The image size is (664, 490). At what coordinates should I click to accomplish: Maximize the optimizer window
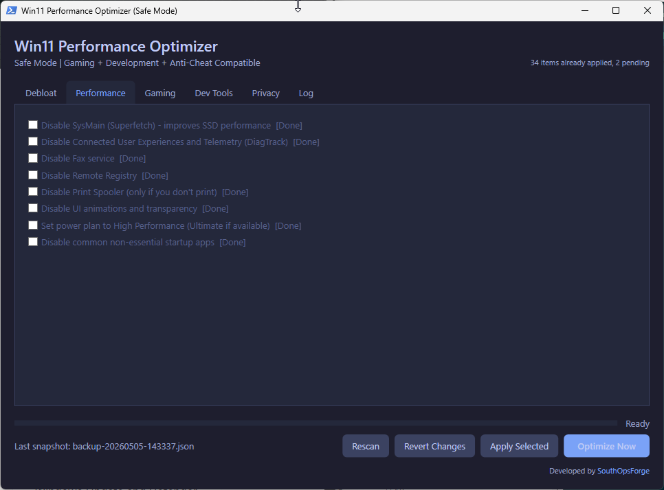pos(616,10)
